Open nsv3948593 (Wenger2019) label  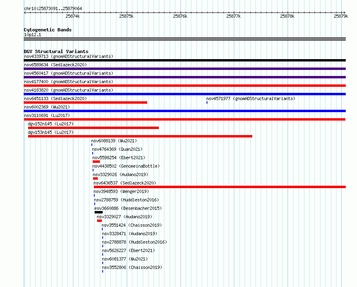122,191
